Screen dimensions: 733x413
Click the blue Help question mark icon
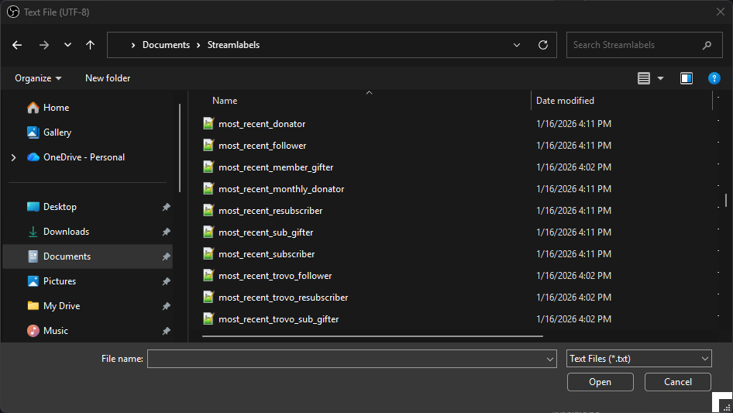714,78
